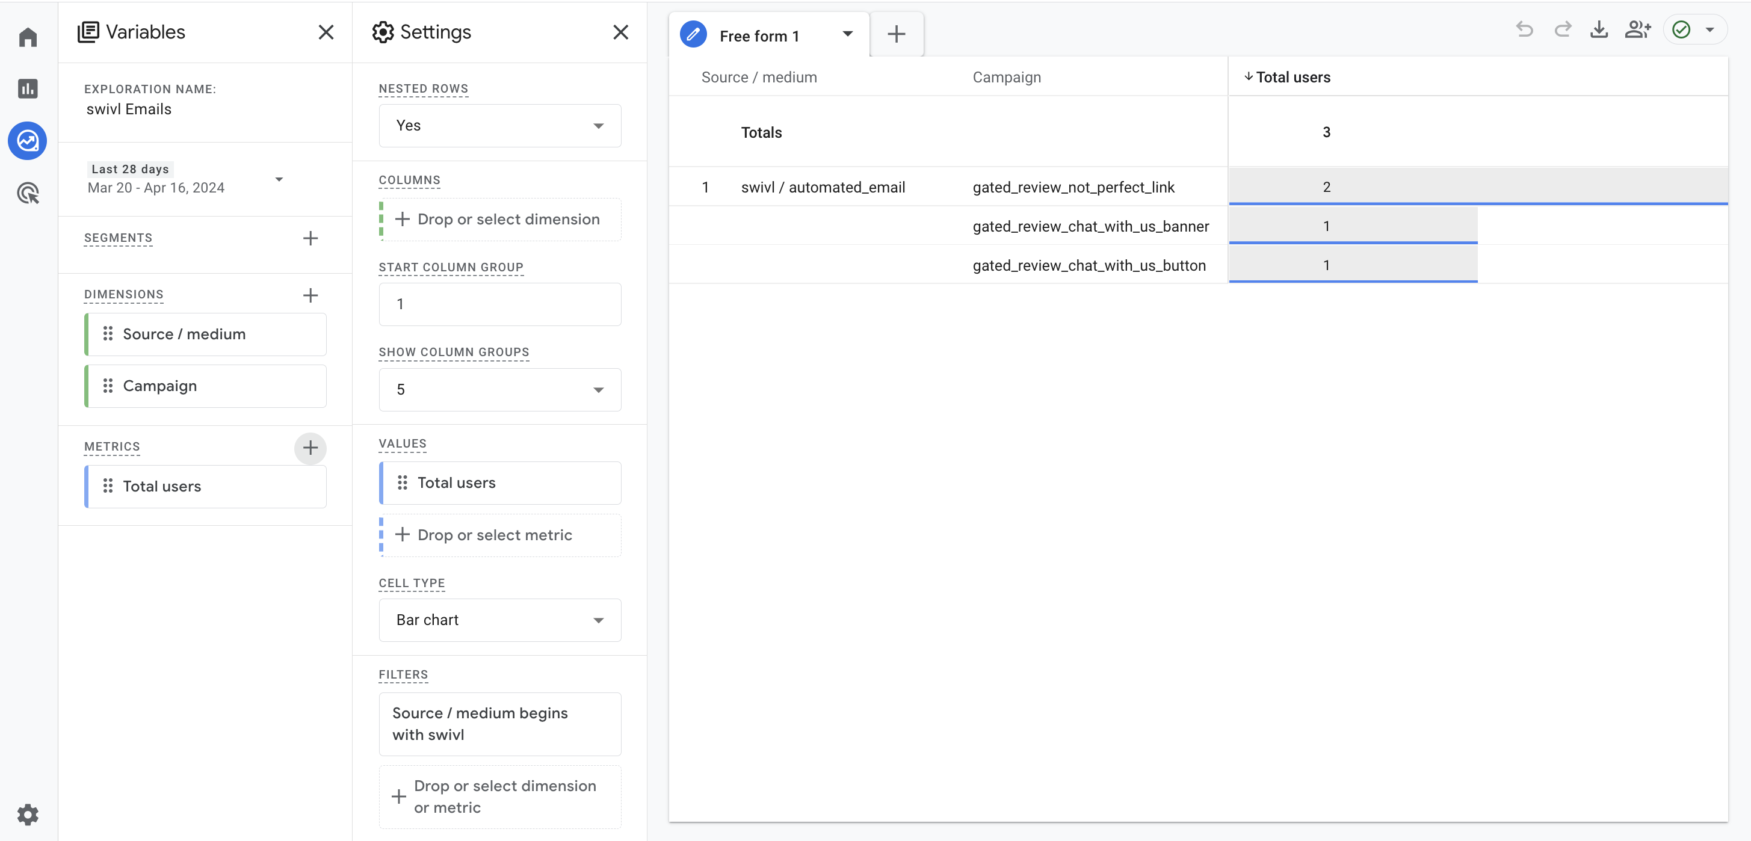Screen dimensions: 1751x841
Task: Share exploration with add-people icon
Action: (1637, 30)
